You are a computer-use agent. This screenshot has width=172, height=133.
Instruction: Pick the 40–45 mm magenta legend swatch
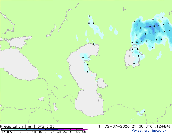pos(74,129)
